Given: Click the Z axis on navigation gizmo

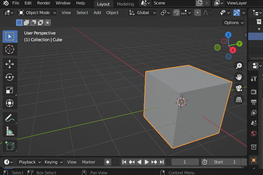Looking at the screenshot, I should click(x=228, y=35).
